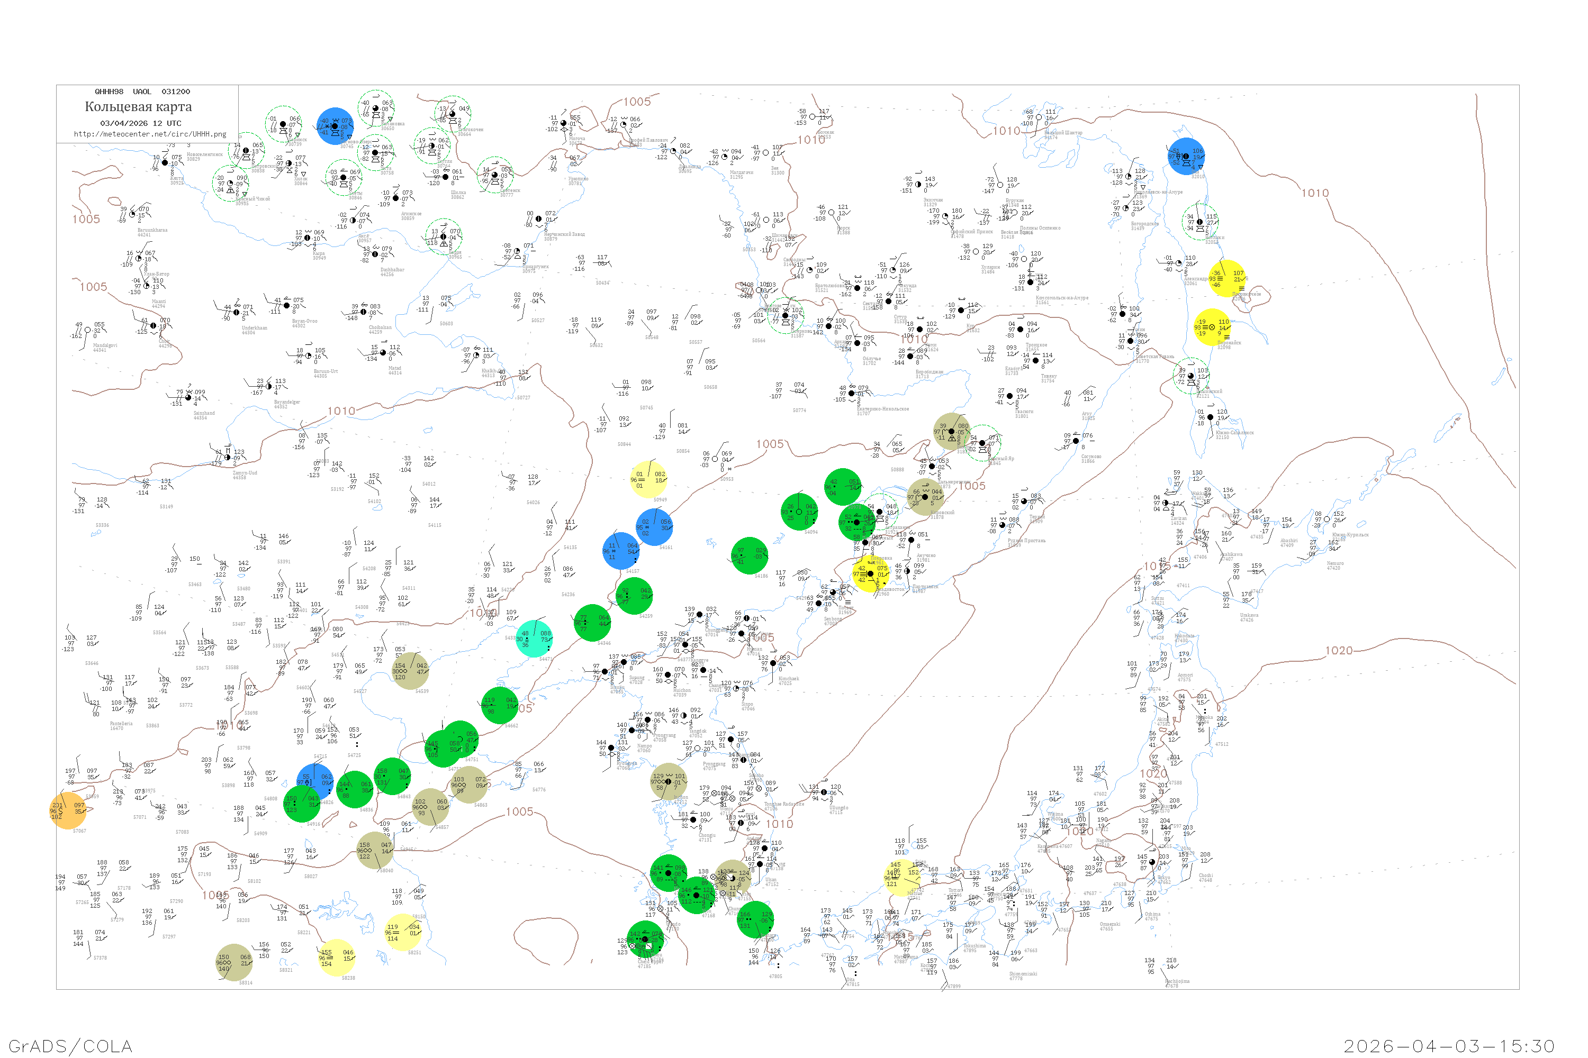
Task: Click the dashed green circle at Ноглики
Action: coord(1200,221)
